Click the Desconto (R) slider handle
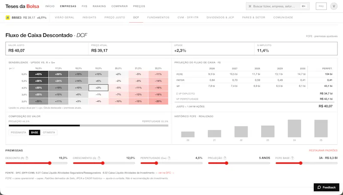 click(x=50, y=163)
